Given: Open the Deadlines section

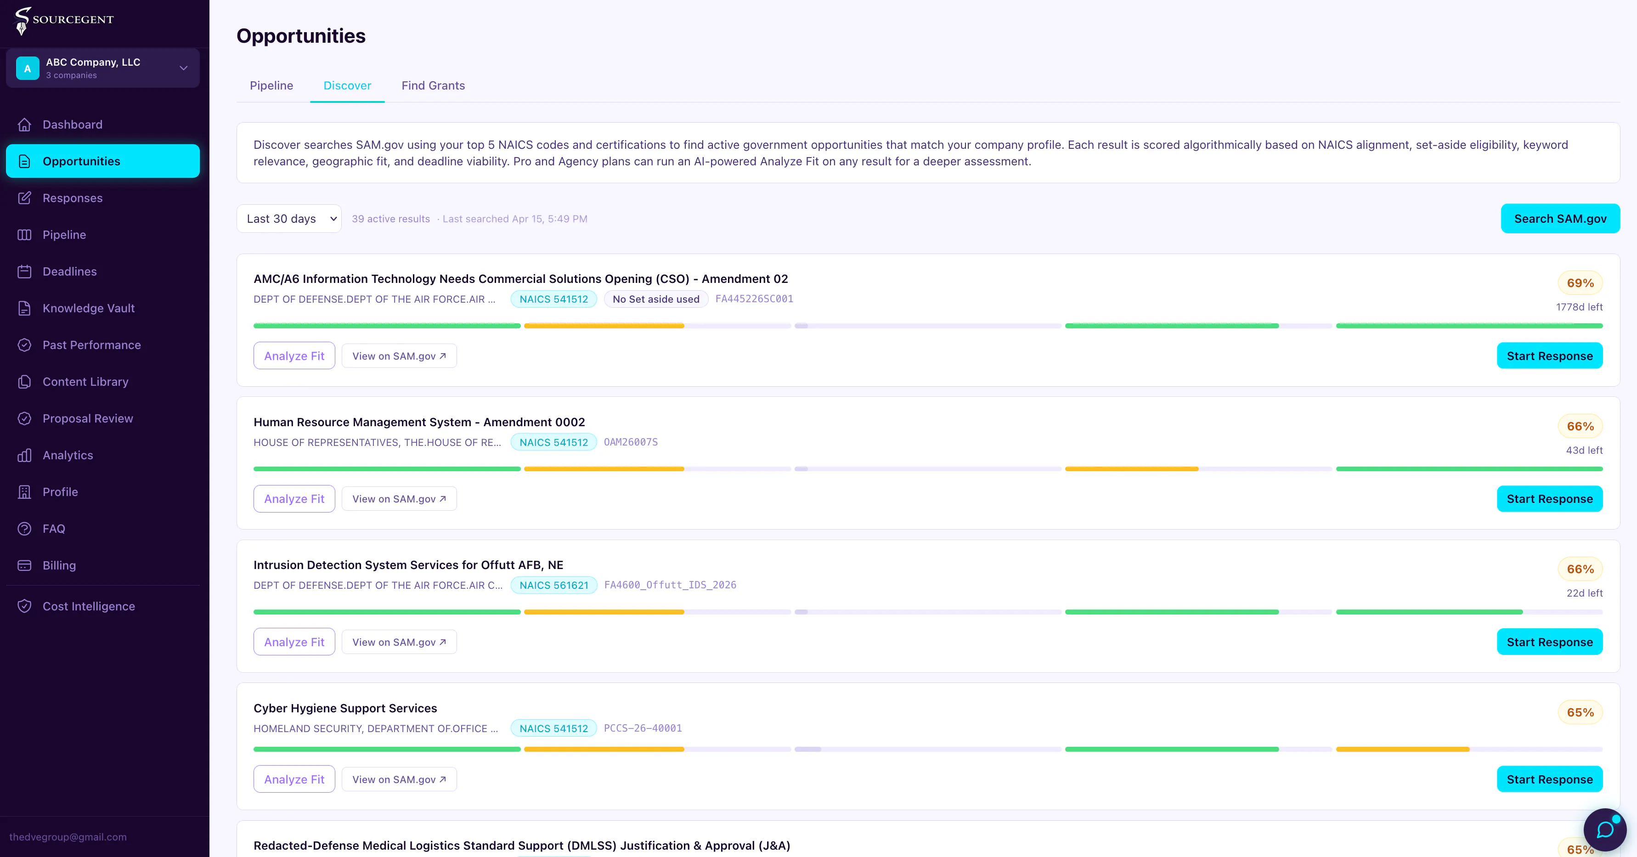Looking at the screenshot, I should pos(103,271).
